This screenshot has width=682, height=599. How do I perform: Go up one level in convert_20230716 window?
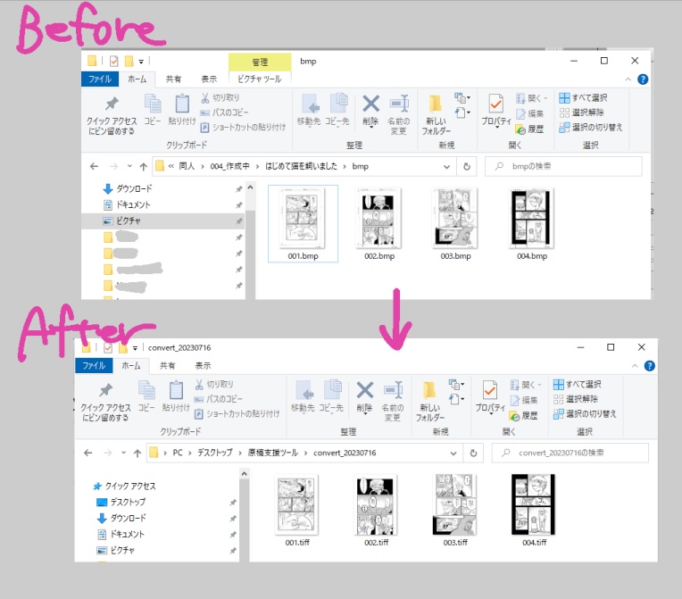click(x=137, y=453)
